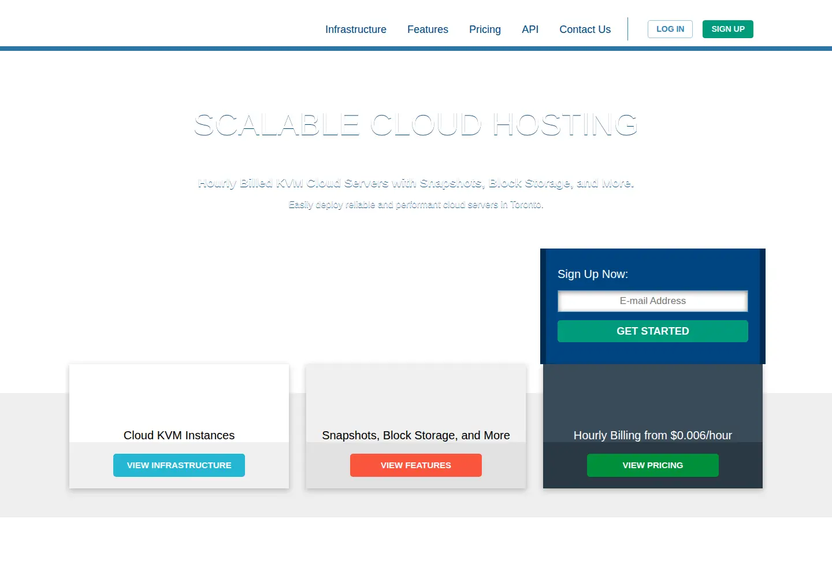Click the Easily deploy cloud servers line
832x578 pixels.
[x=416, y=205]
